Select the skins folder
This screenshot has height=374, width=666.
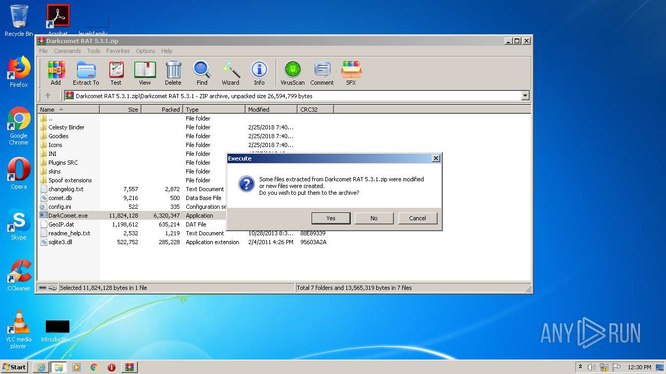[x=55, y=171]
